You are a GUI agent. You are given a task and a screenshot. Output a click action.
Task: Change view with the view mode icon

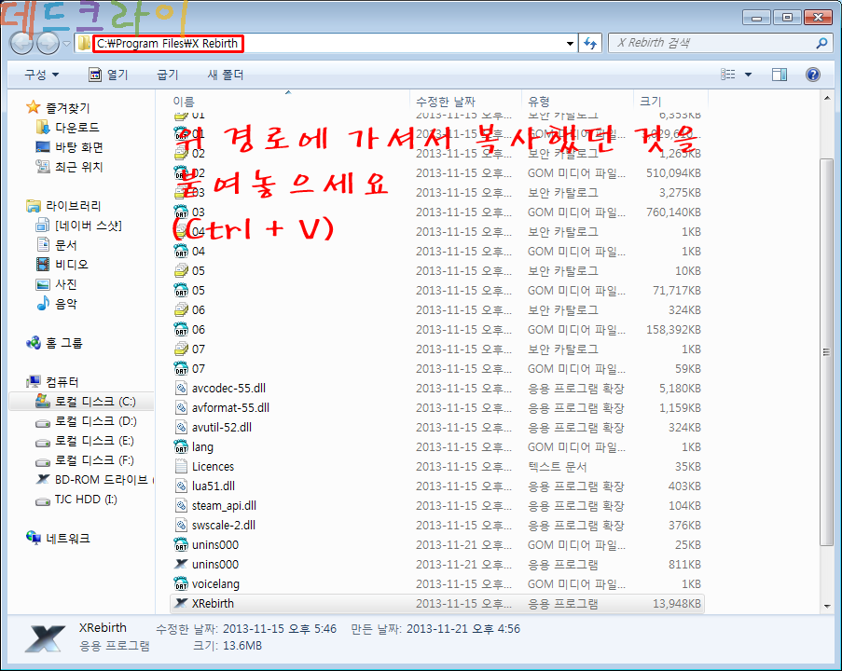click(728, 75)
